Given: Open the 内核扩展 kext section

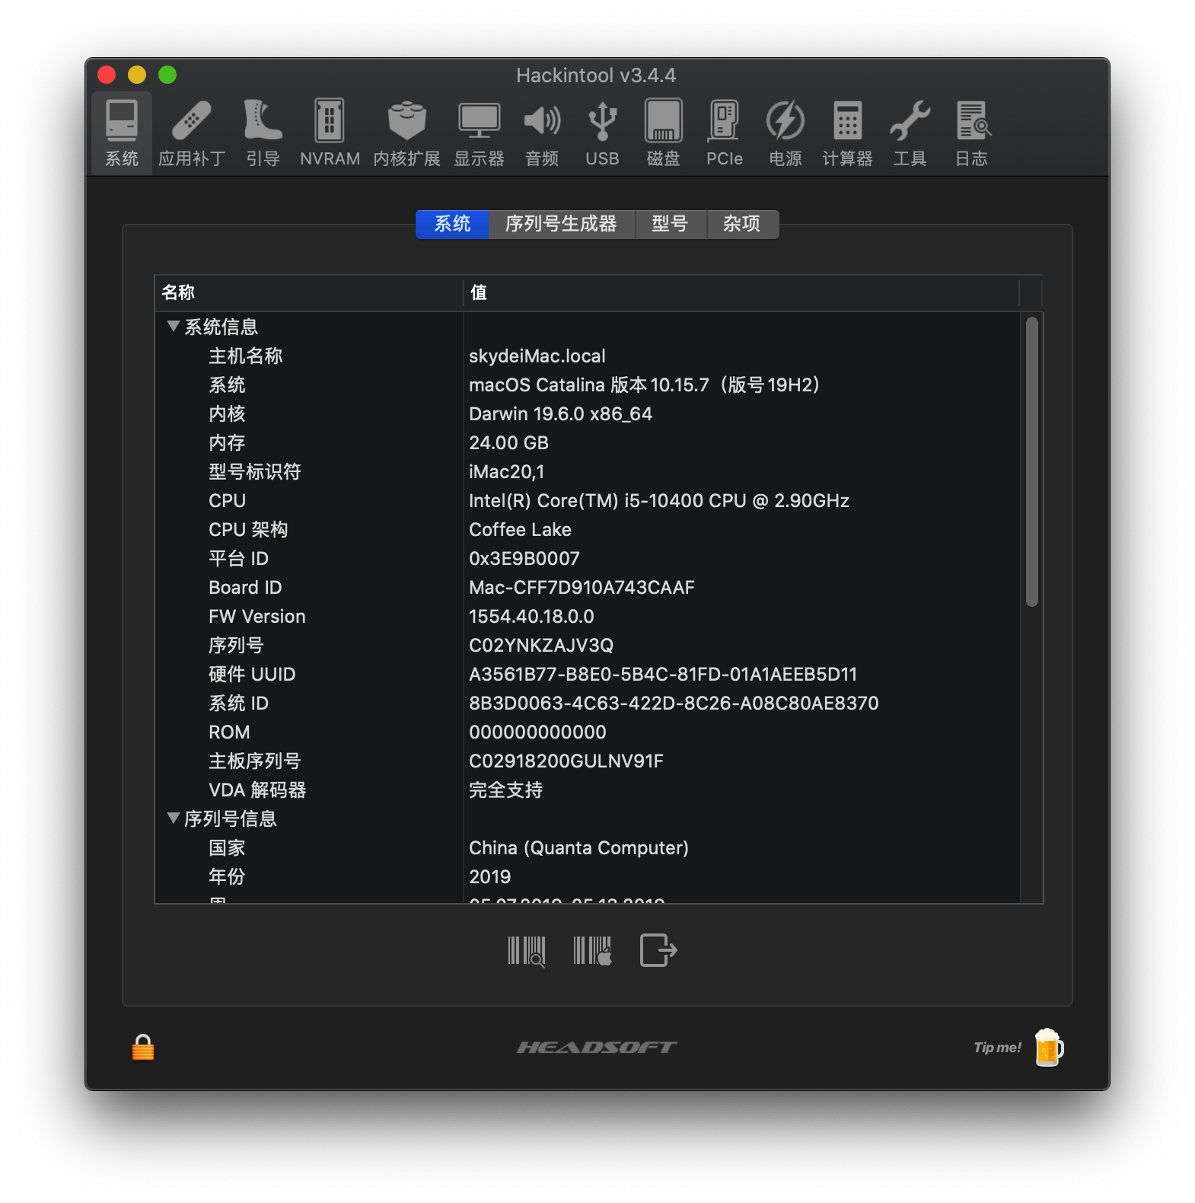Looking at the screenshot, I should point(406,133).
